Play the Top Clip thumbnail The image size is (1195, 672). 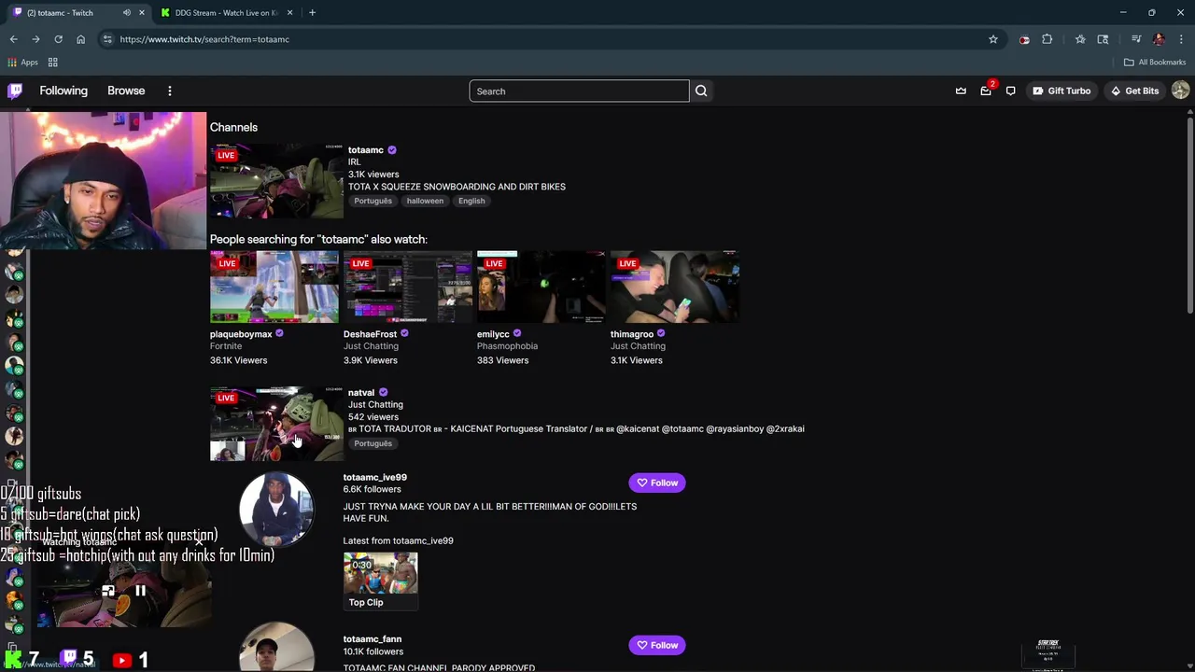click(380, 572)
